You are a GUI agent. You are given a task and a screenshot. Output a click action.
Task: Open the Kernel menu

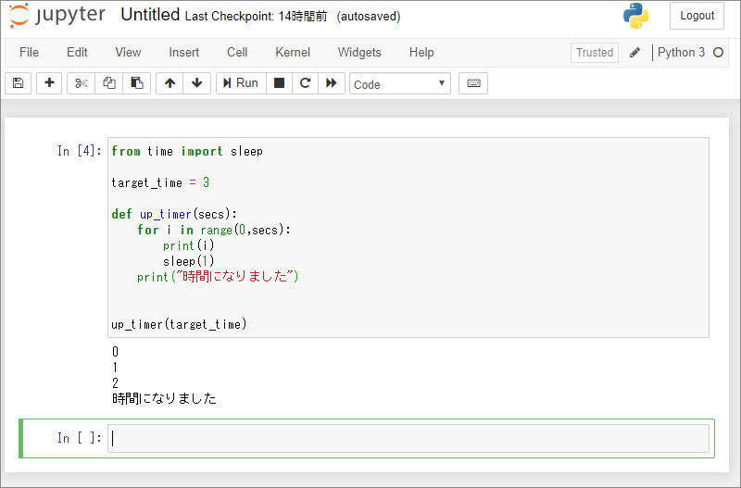click(x=293, y=53)
